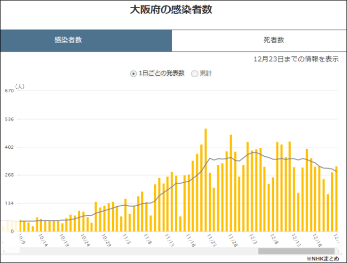The image size is (347, 263).
Task: Click the 11/3 date label on the x-axis
Action: [127, 239]
